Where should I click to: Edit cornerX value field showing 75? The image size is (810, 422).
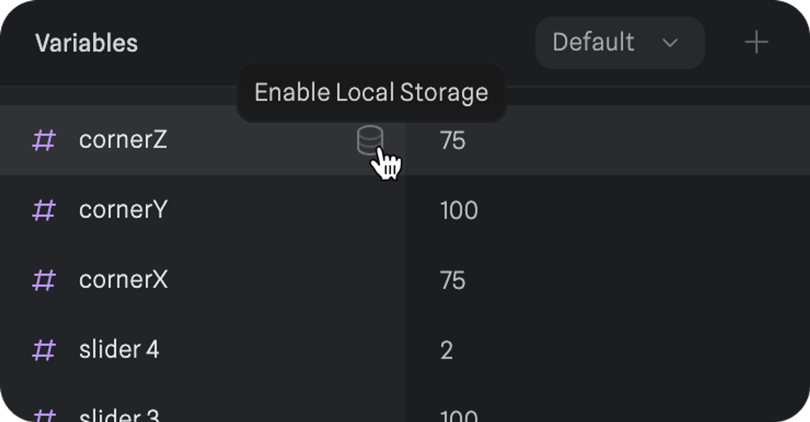coord(452,280)
